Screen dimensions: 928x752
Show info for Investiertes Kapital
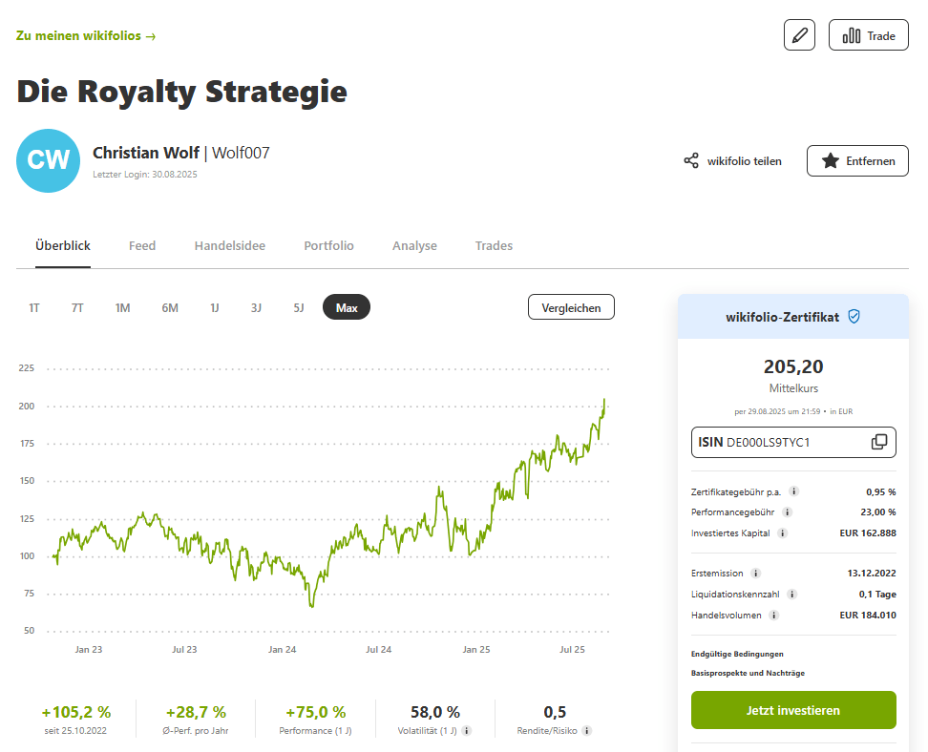pos(782,533)
